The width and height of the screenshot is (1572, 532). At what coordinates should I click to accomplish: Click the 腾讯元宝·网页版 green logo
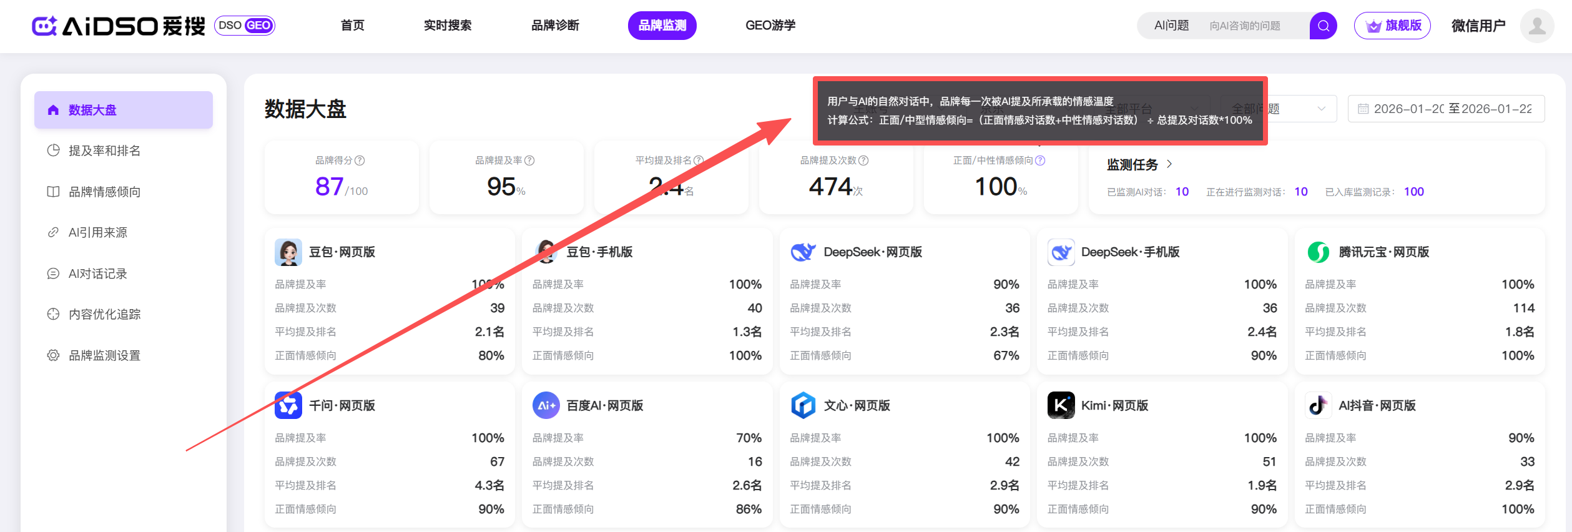1318,252
